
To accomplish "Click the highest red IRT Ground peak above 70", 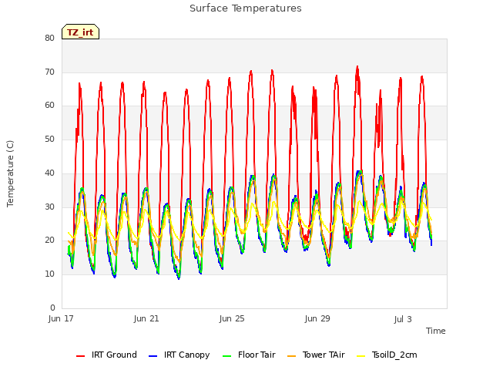I will coord(357,67).
